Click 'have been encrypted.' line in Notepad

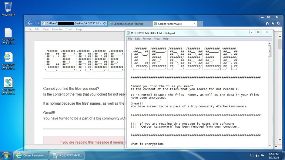pyautogui.click(x=148, y=98)
